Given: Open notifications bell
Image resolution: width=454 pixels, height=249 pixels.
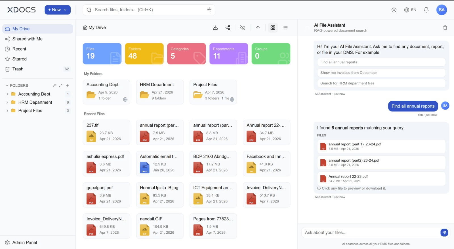Looking at the screenshot, I should tap(426, 10).
